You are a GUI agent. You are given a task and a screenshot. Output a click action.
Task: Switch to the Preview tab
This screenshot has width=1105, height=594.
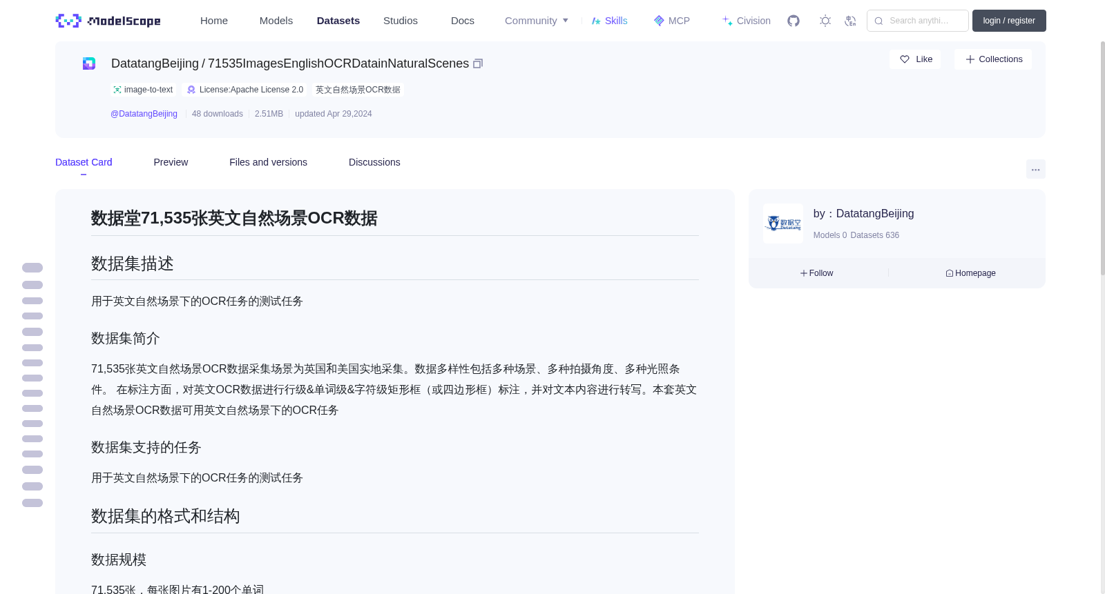(171, 162)
